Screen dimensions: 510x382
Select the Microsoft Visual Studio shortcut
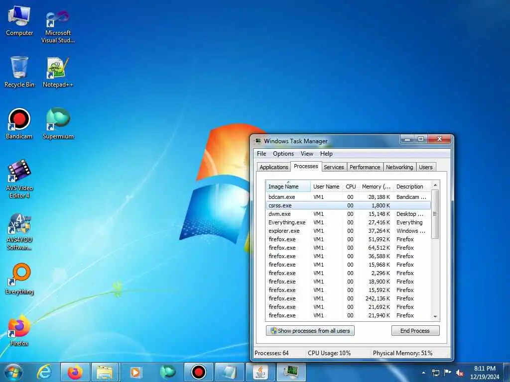coord(58,26)
